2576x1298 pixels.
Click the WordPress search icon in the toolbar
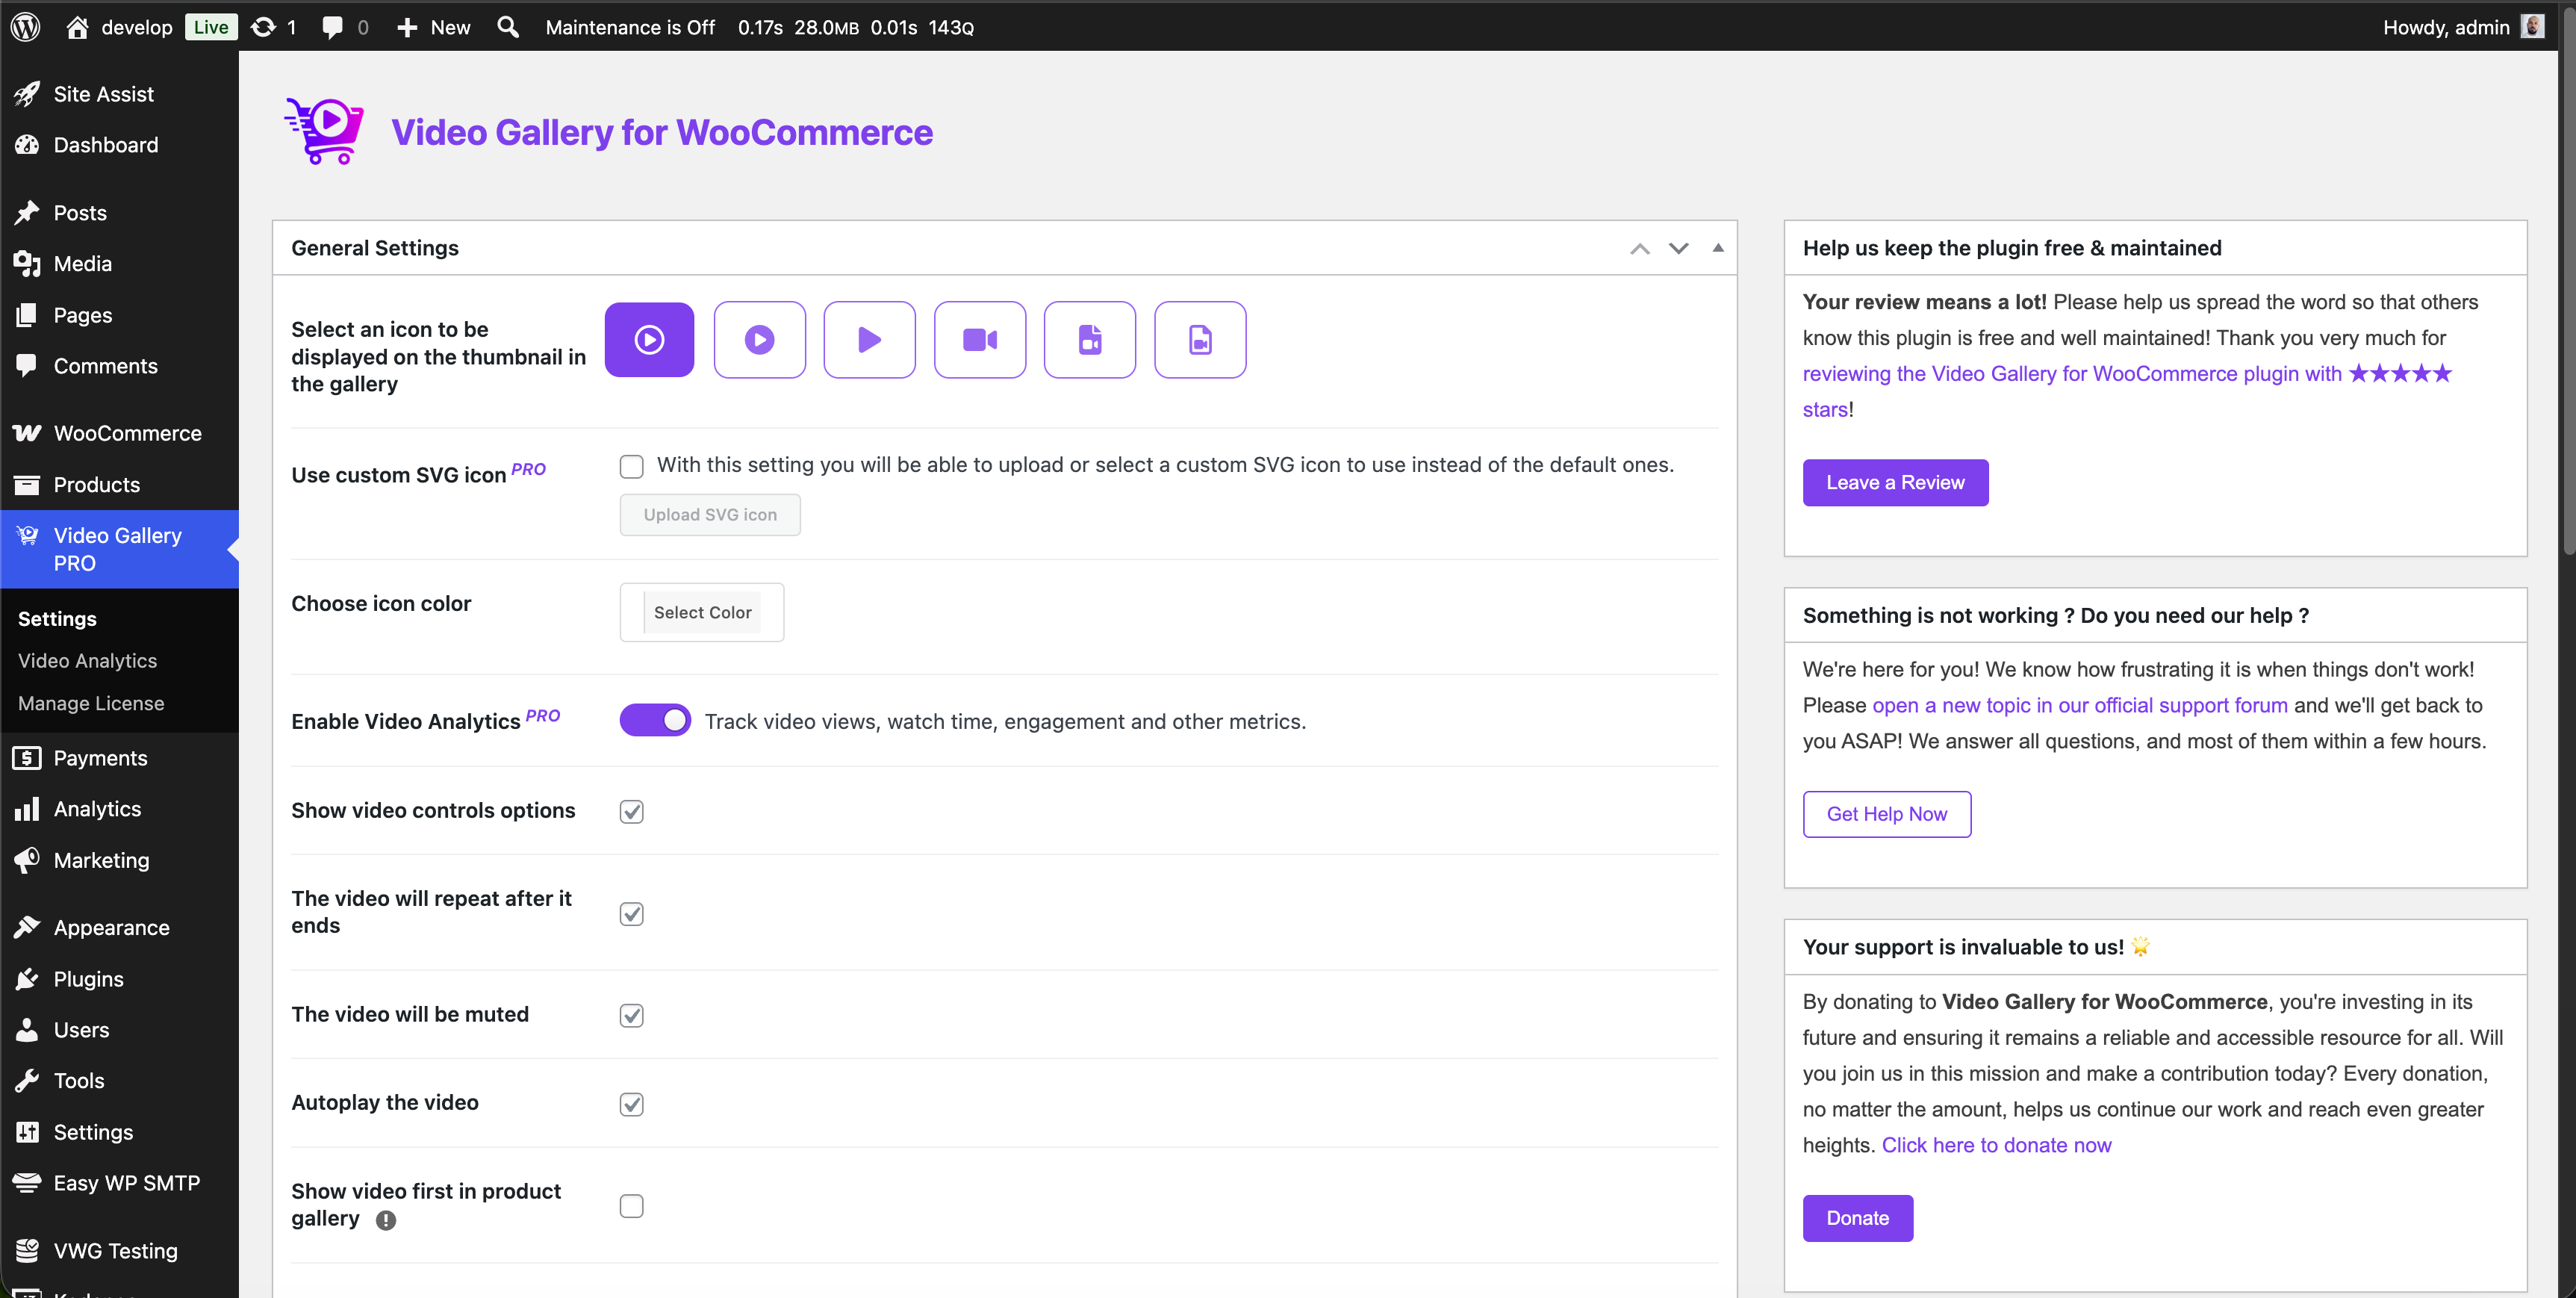point(508,27)
